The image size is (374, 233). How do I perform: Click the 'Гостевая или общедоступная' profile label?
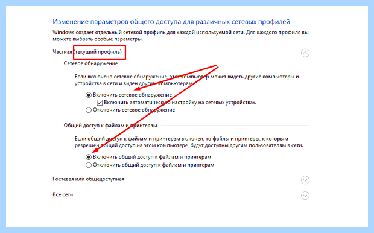pos(89,179)
